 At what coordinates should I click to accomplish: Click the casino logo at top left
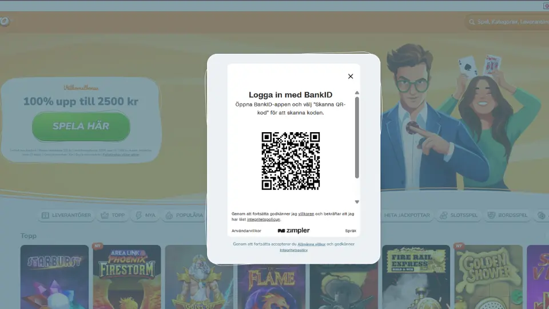tap(5, 21)
